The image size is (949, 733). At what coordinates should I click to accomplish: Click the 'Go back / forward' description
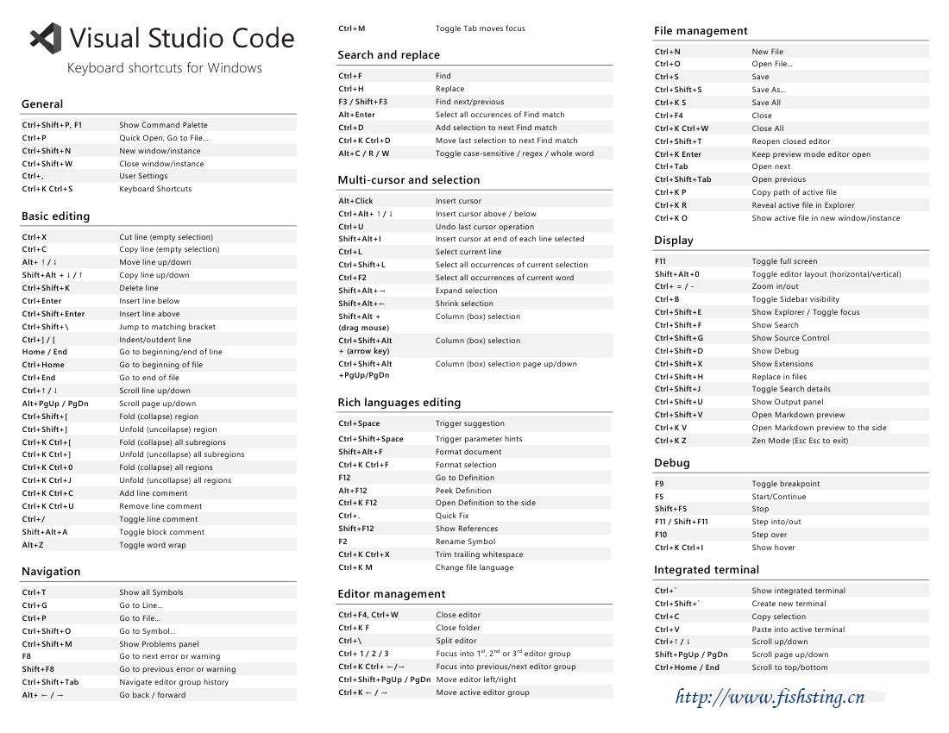[153, 695]
